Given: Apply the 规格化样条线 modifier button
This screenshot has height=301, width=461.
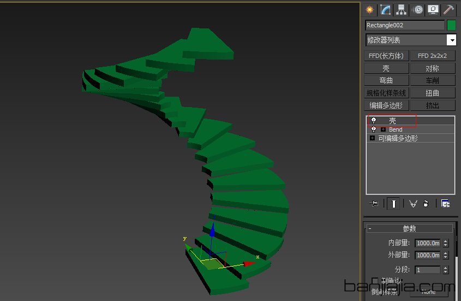Looking at the screenshot, I should [386, 93].
